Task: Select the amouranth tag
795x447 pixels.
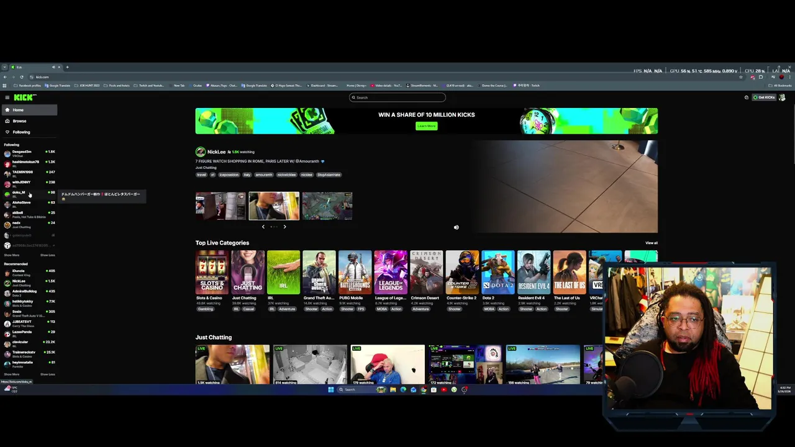Action: (x=263, y=174)
